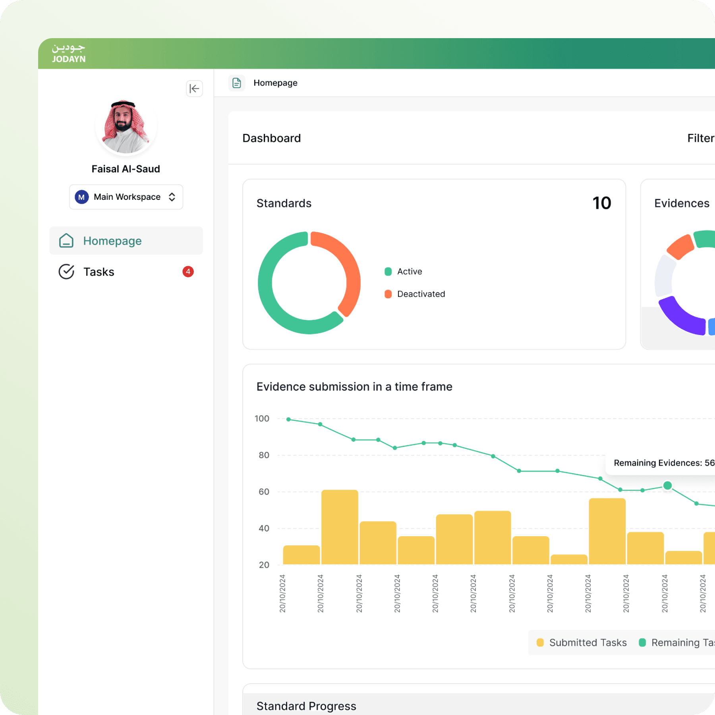The image size is (715, 715).
Task: Click the green Active legend dot
Action: [x=388, y=271]
